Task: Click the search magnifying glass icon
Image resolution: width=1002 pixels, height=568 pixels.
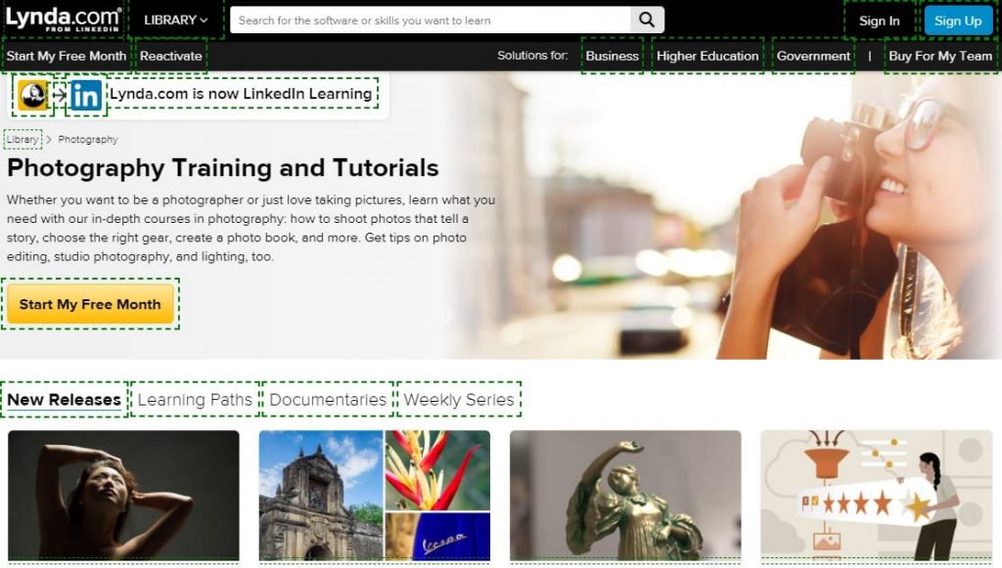Action: point(646,19)
